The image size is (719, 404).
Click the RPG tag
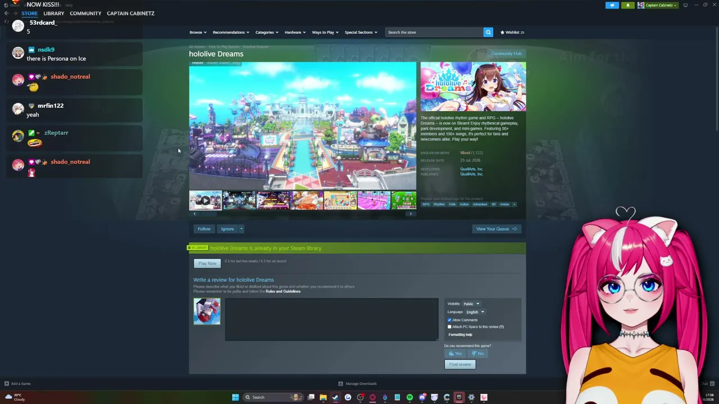coord(426,204)
